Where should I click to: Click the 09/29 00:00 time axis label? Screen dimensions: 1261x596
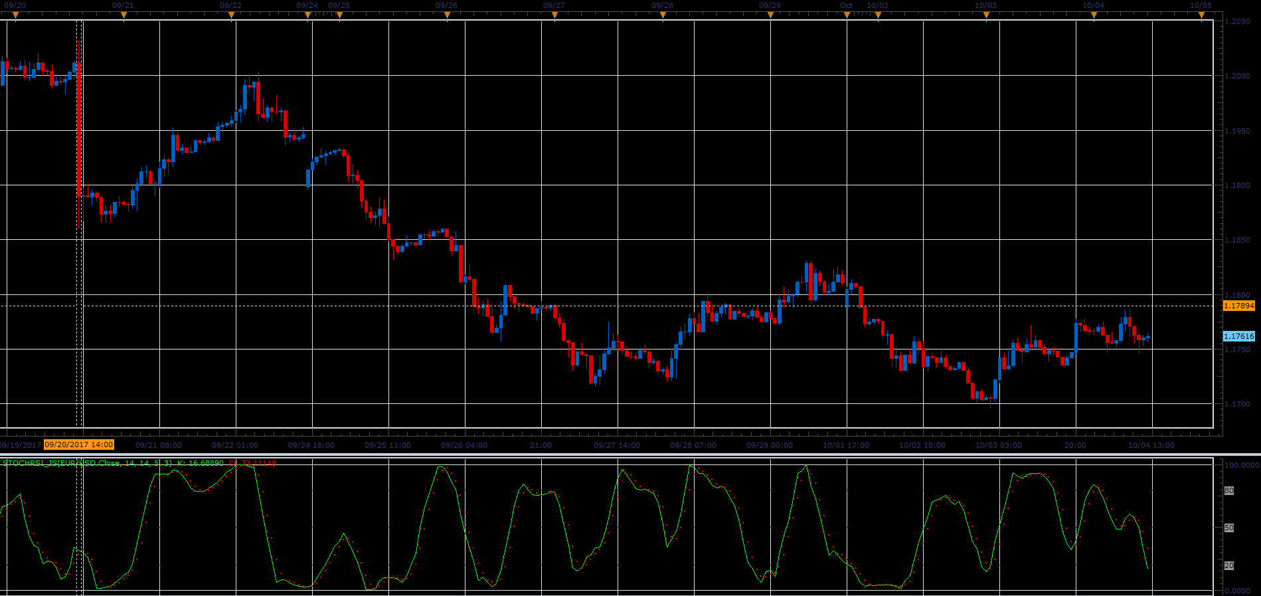point(770,445)
